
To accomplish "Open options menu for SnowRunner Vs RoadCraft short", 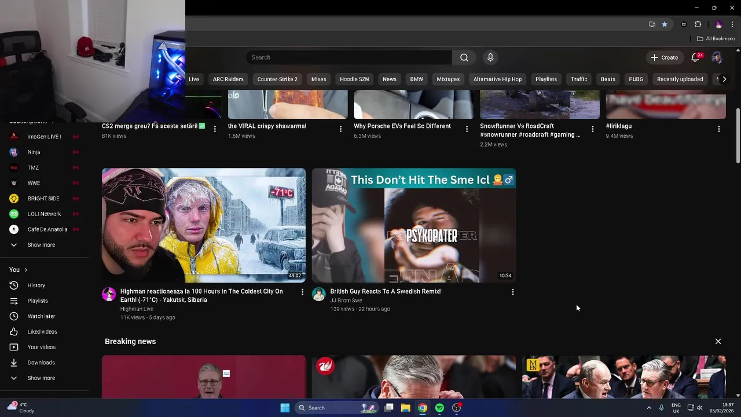I will pos(592,129).
